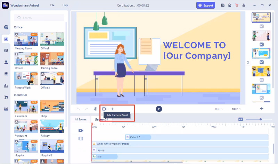Focus the Search input field
The width and height of the screenshot is (278, 164).
[x=39, y=18]
